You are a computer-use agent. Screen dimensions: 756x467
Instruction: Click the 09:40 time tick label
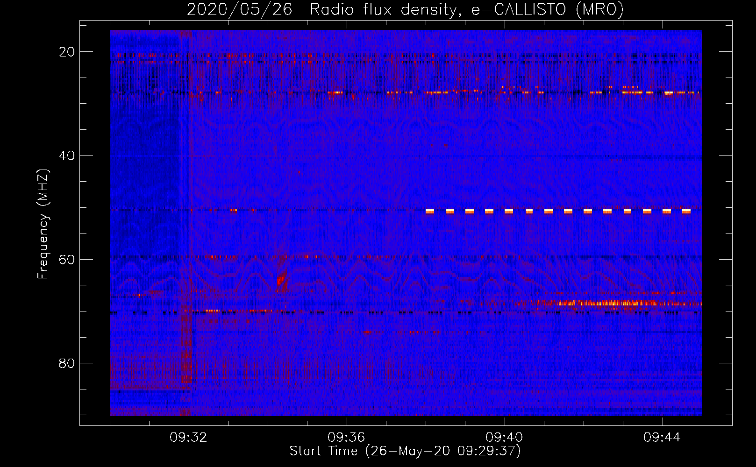tap(504, 438)
